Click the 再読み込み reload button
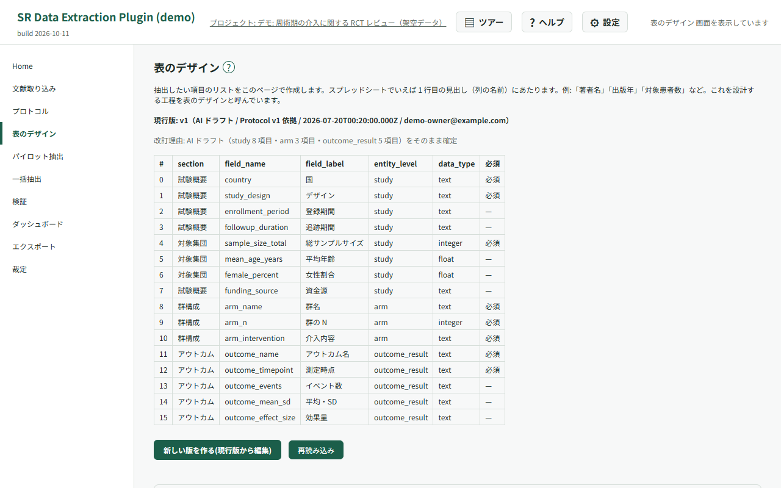781x488 pixels. click(x=316, y=450)
